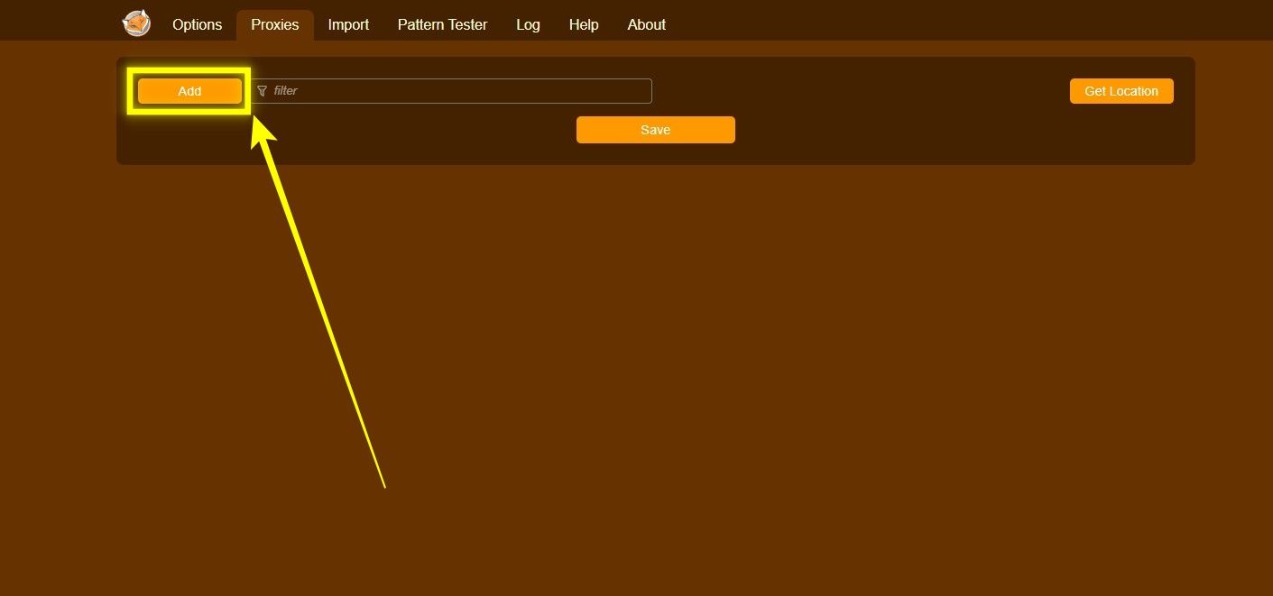
Task: Save the proxy configuration
Action: coord(656,129)
